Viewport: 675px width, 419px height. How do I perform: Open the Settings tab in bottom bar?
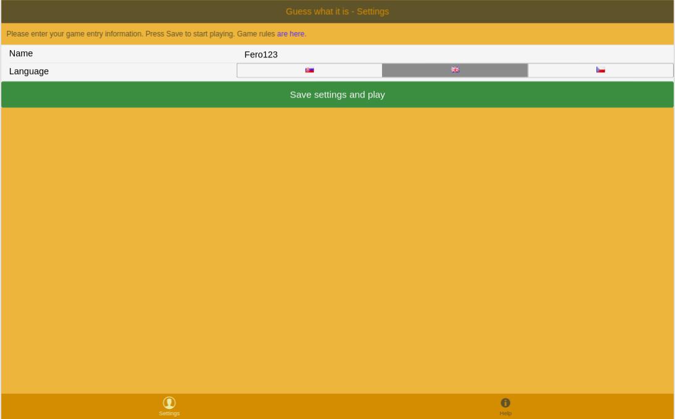(169, 406)
